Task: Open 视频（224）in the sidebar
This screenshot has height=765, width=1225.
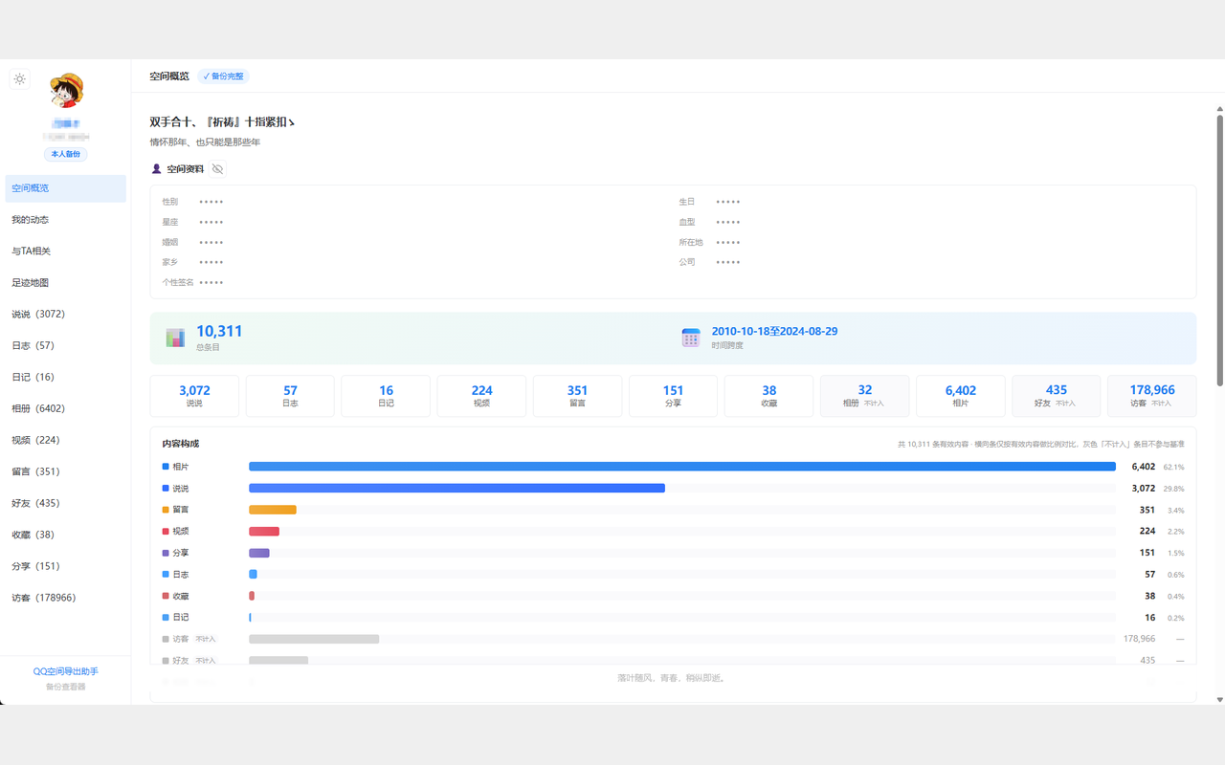Action: [65, 441]
